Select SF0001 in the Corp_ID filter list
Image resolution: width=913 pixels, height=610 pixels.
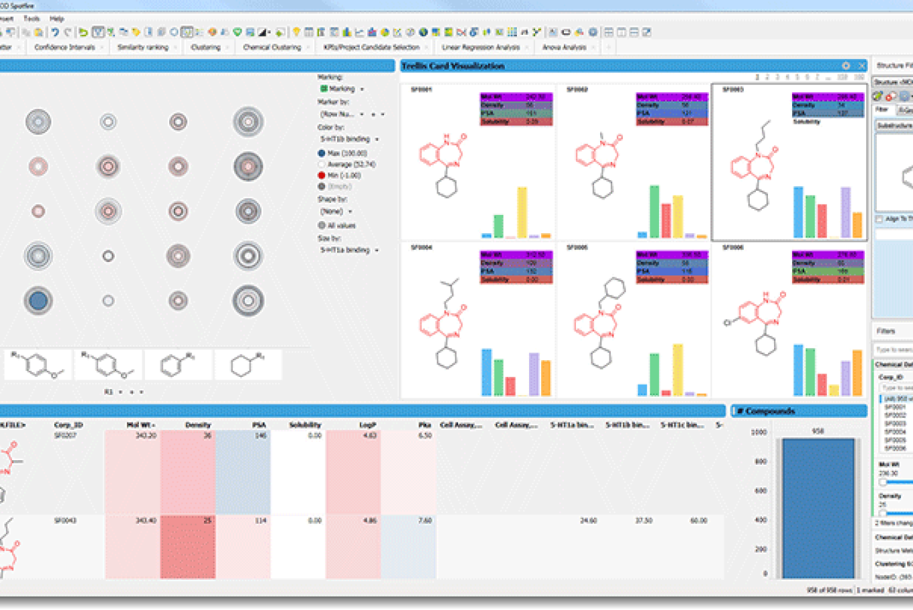895,407
